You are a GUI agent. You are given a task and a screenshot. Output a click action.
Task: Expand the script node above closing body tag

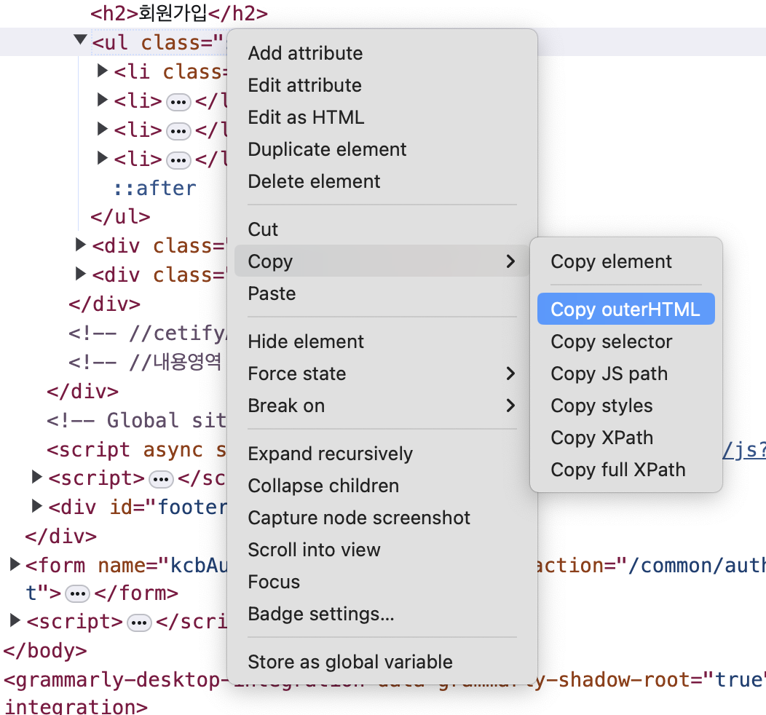15,620
